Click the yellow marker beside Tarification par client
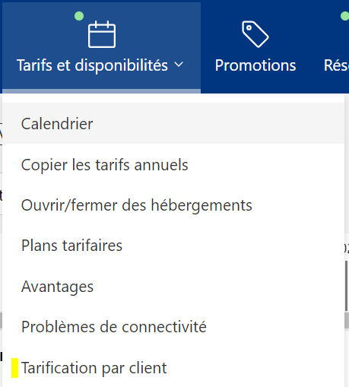Screen dimensions: 349x387 [14, 368]
